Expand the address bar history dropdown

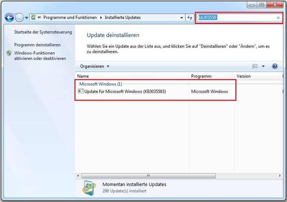[182, 18]
